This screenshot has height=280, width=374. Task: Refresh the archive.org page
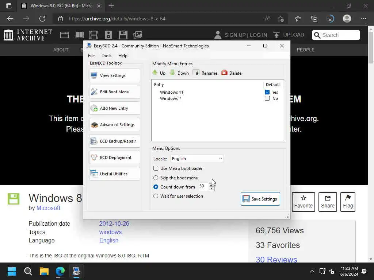(42, 19)
